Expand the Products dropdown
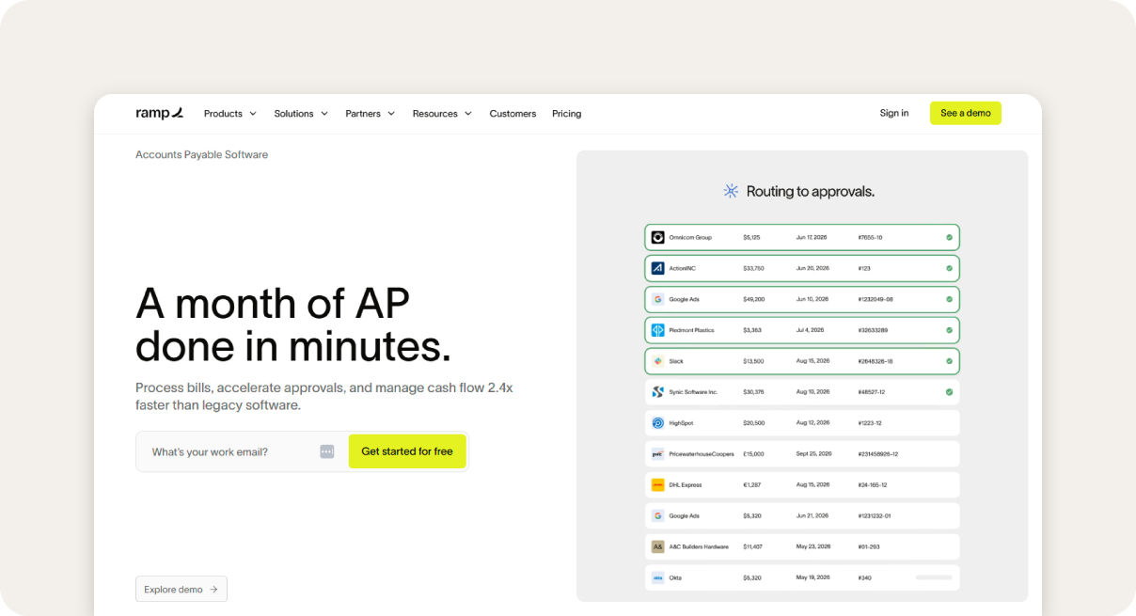 point(230,114)
